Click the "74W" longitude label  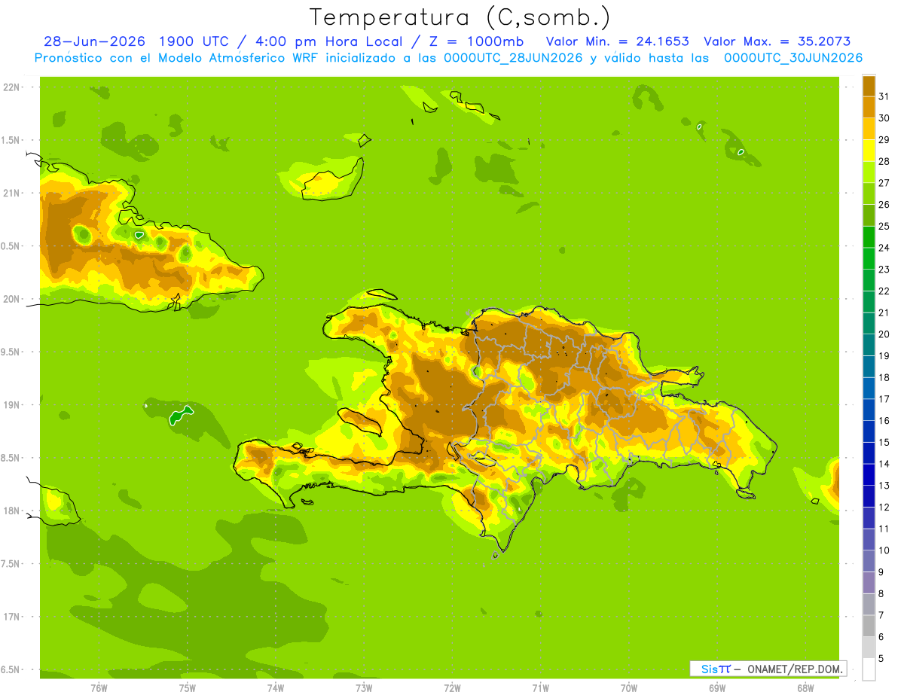click(x=276, y=687)
